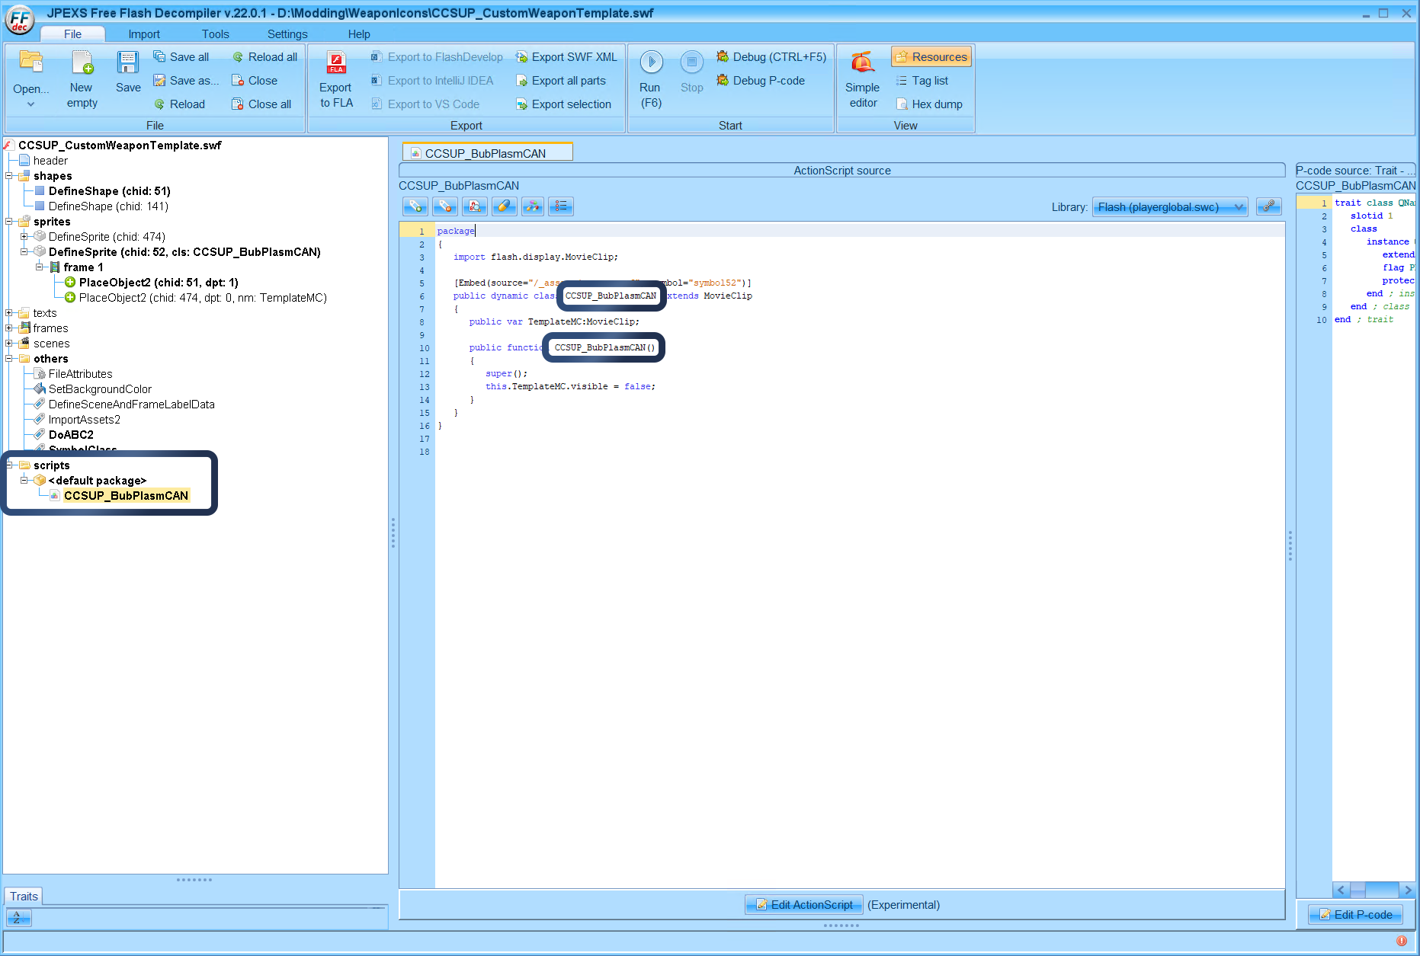Open the Hex dump view
This screenshot has width=1420, height=956.
point(929,104)
